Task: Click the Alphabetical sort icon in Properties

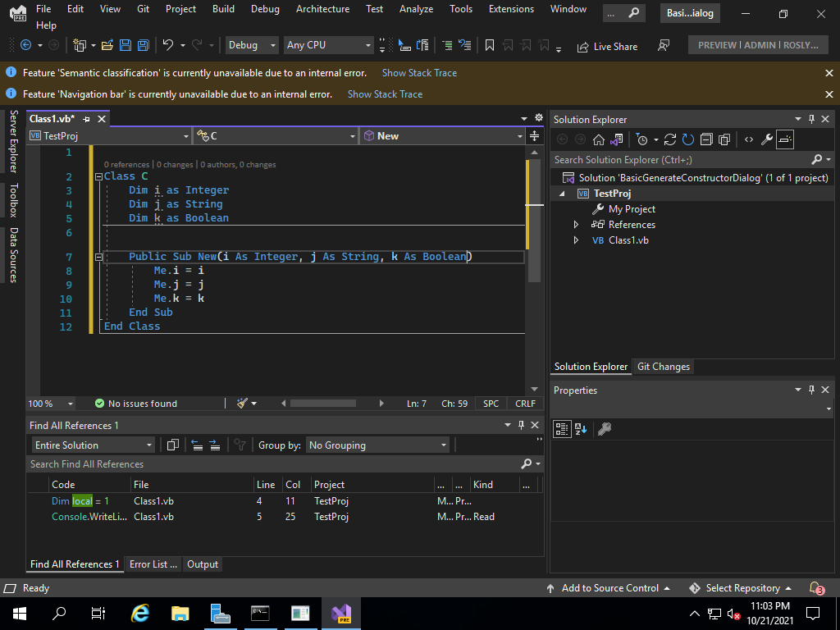Action: (x=581, y=428)
